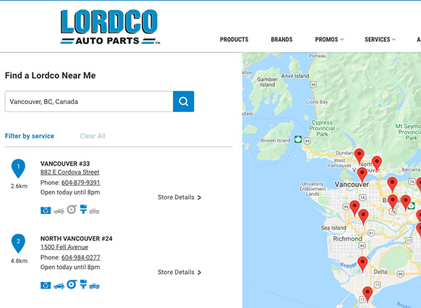Call phone number 604-879-9391
The image size is (421, 308).
80,183
